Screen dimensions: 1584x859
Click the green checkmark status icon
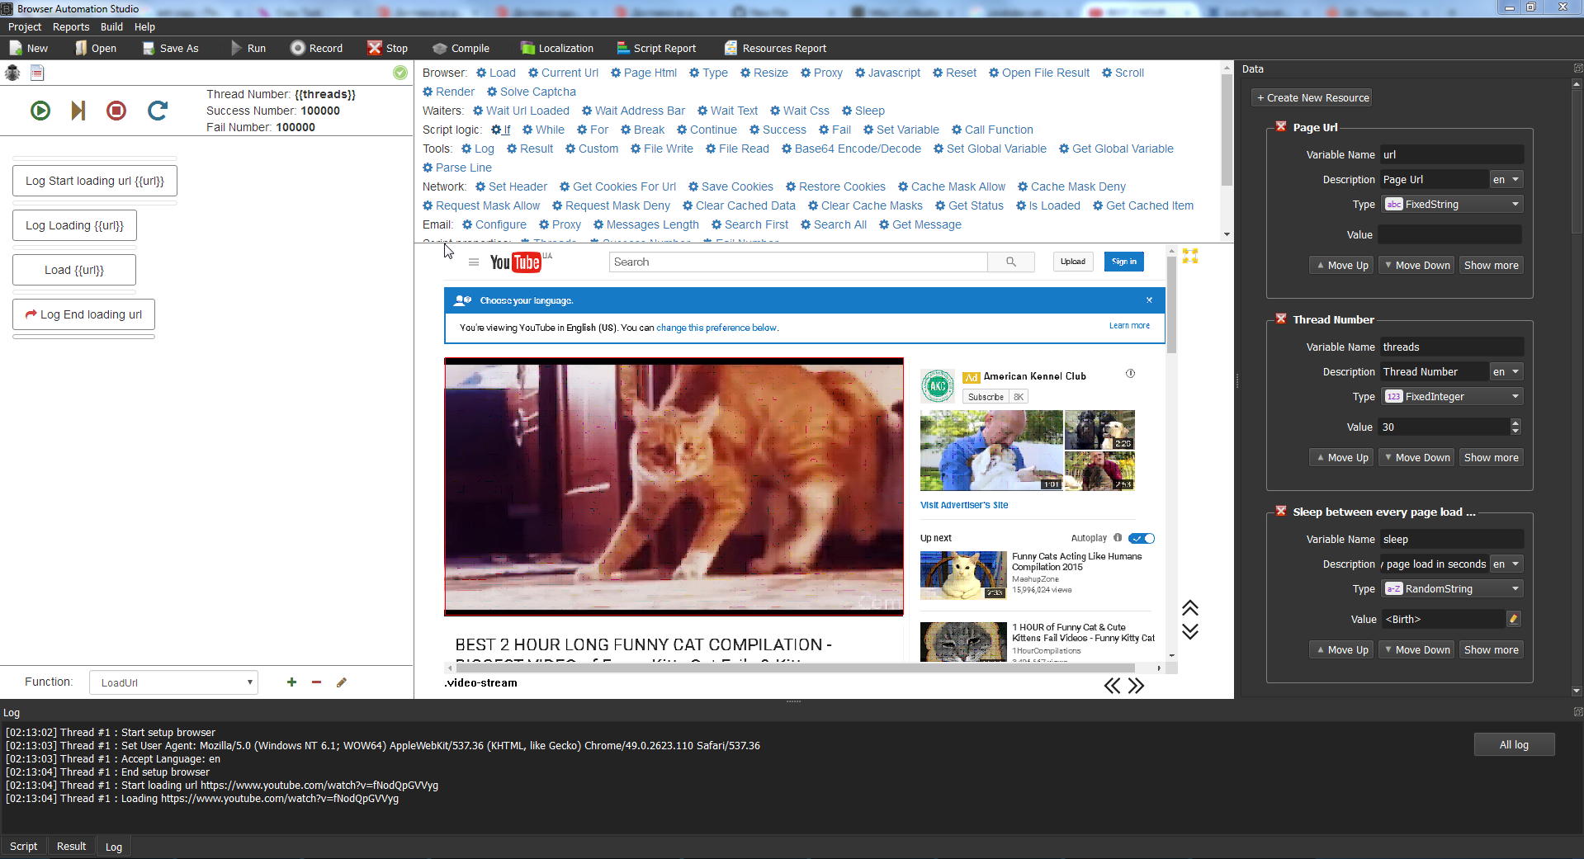pyautogui.click(x=400, y=73)
